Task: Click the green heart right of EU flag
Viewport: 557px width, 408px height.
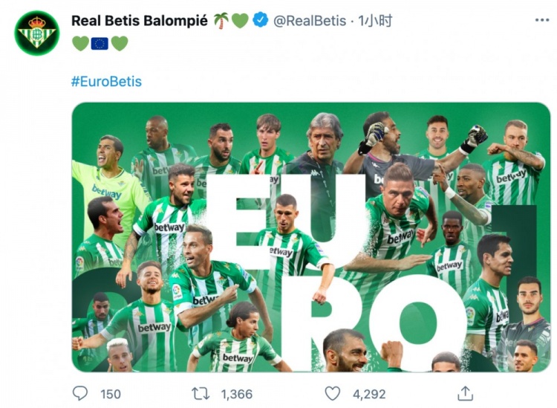Action: click(x=119, y=44)
